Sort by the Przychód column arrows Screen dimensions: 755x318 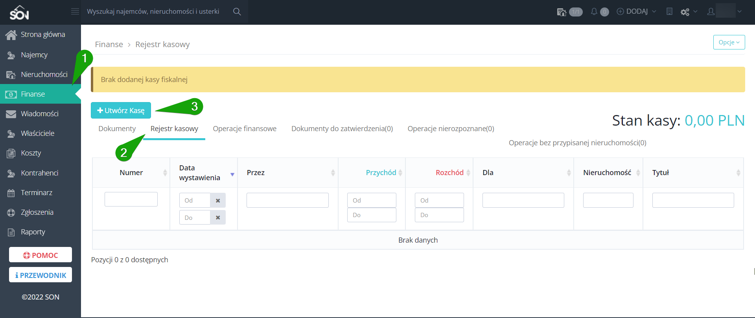pos(400,173)
